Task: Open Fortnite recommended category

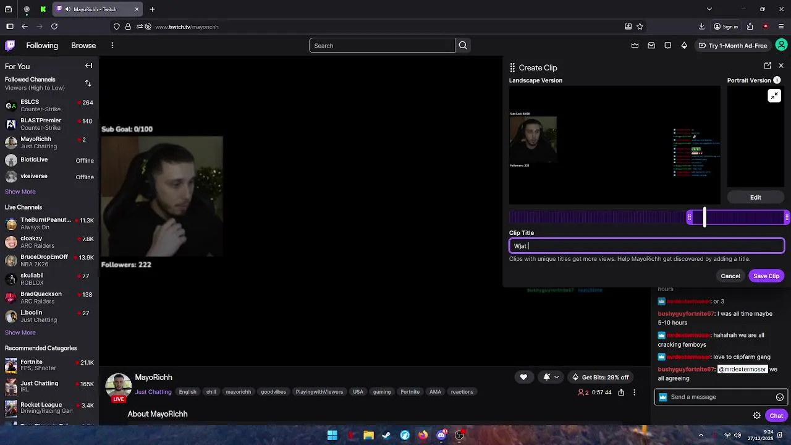Action: pyautogui.click(x=49, y=365)
